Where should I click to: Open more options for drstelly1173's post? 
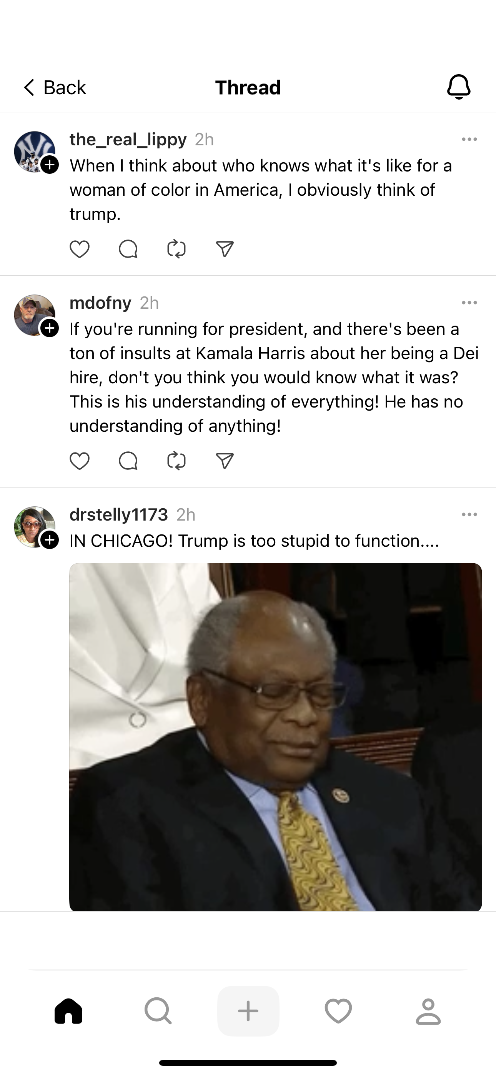coord(469,514)
